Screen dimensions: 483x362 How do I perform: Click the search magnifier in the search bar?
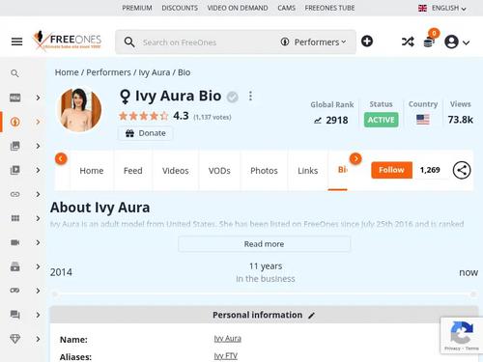coord(129,42)
